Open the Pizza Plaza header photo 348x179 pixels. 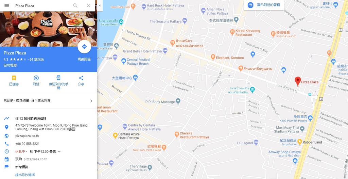pyautogui.click(x=48, y=29)
